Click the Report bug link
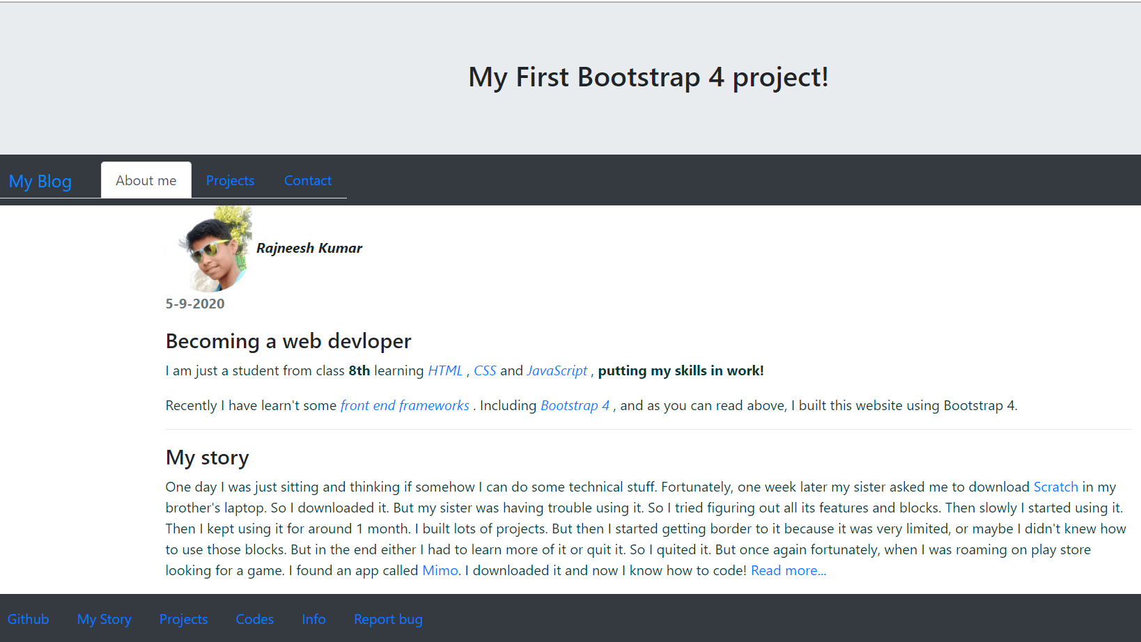 [389, 619]
